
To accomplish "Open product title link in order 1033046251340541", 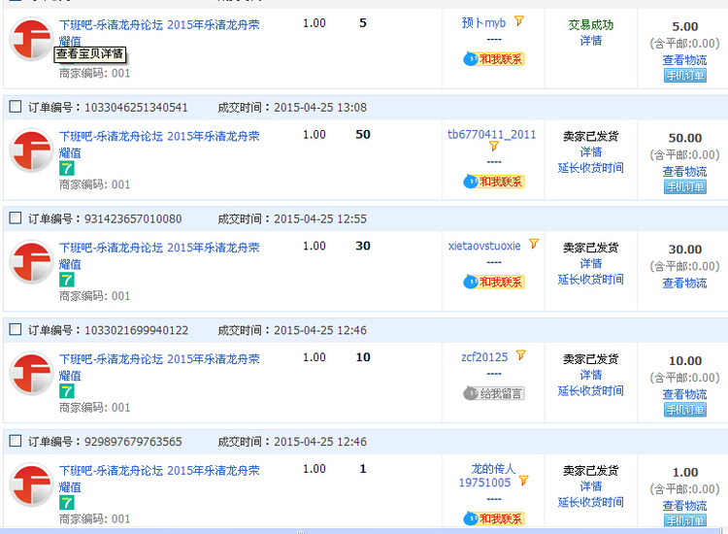I will pos(159,145).
